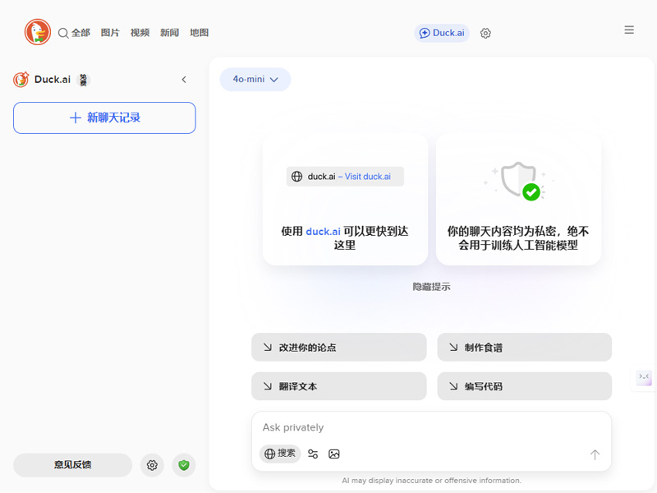
Task: Open the 地图 search tab
Action: point(199,33)
